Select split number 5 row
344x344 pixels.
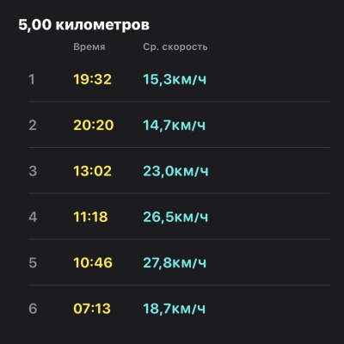pos(179,262)
